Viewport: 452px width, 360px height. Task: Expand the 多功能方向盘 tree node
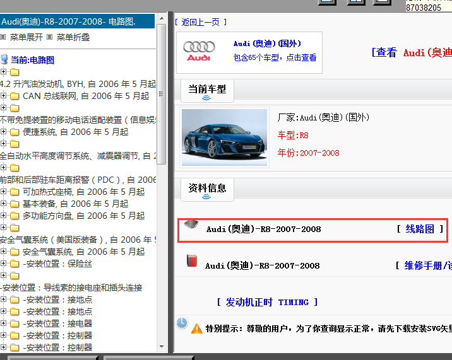[x=3, y=215]
